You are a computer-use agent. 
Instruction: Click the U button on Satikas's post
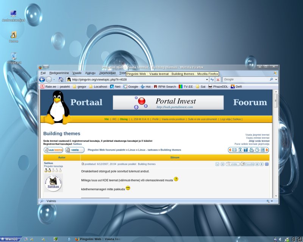click(x=217, y=164)
